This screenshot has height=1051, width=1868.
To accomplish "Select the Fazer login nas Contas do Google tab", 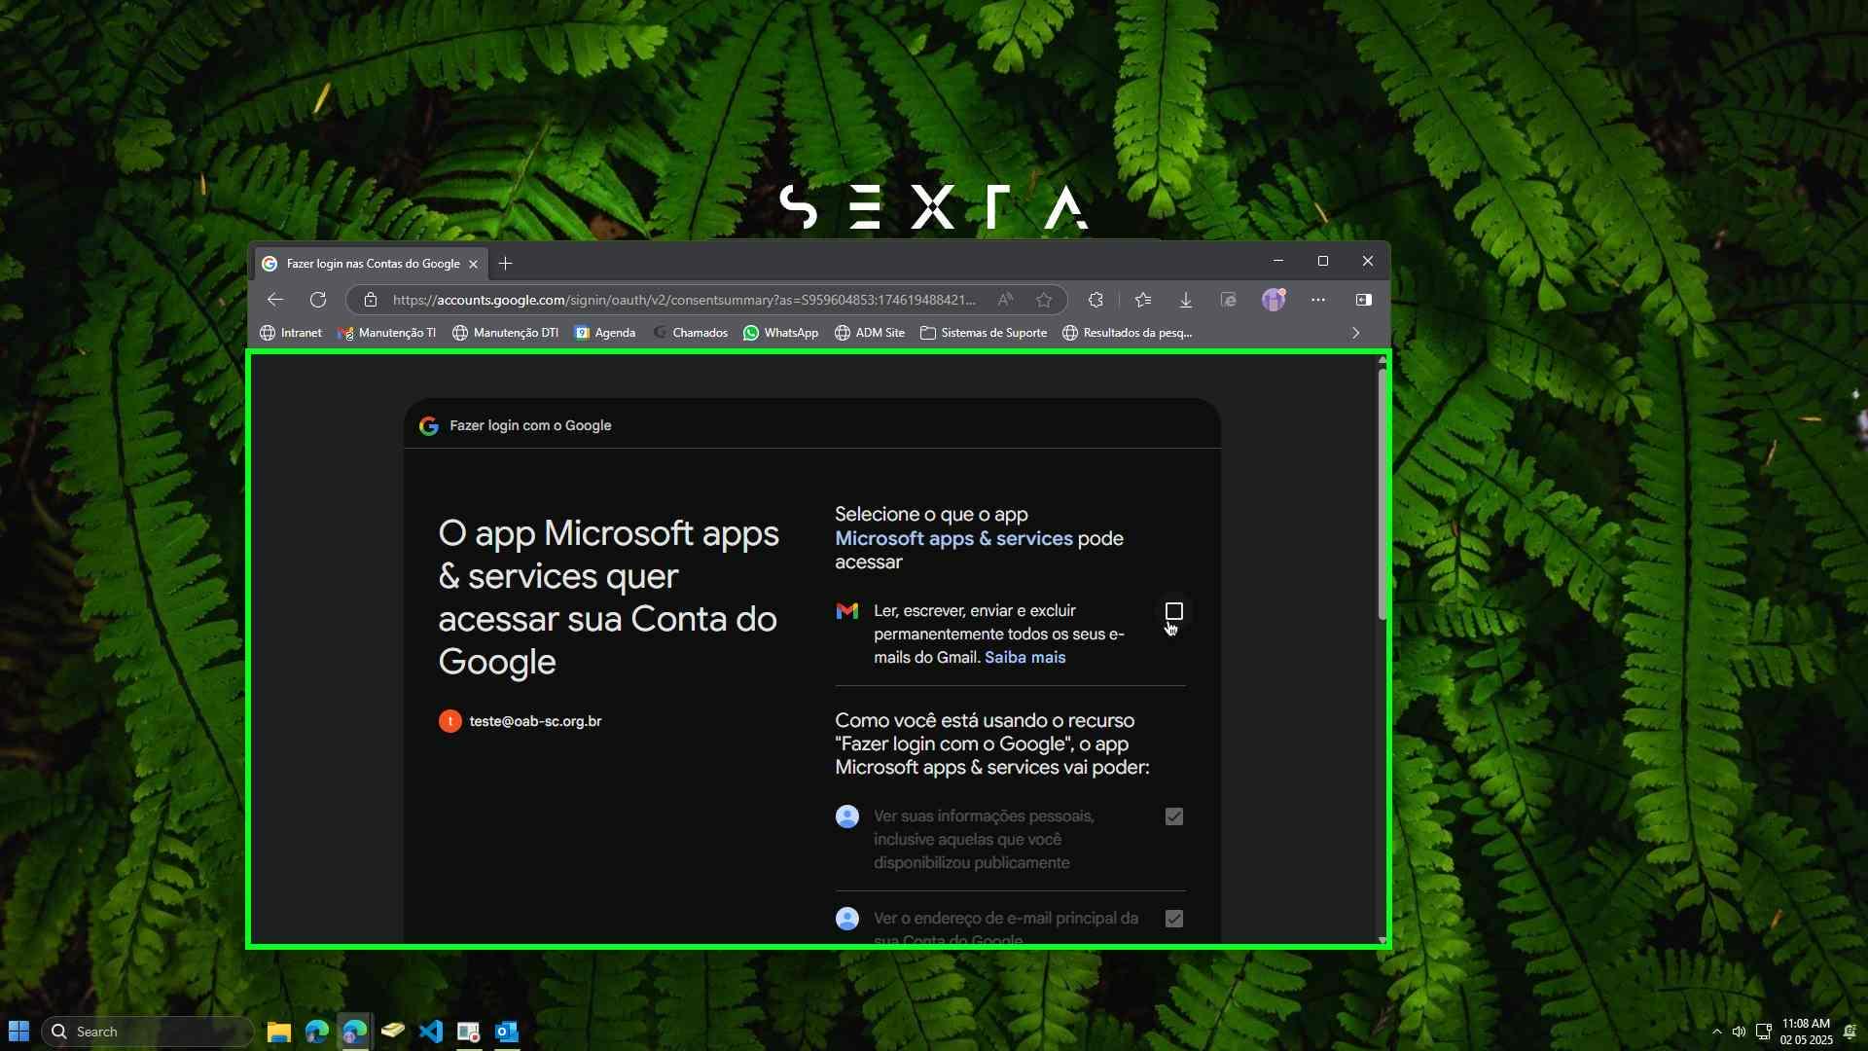I will click(x=371, y=264).
